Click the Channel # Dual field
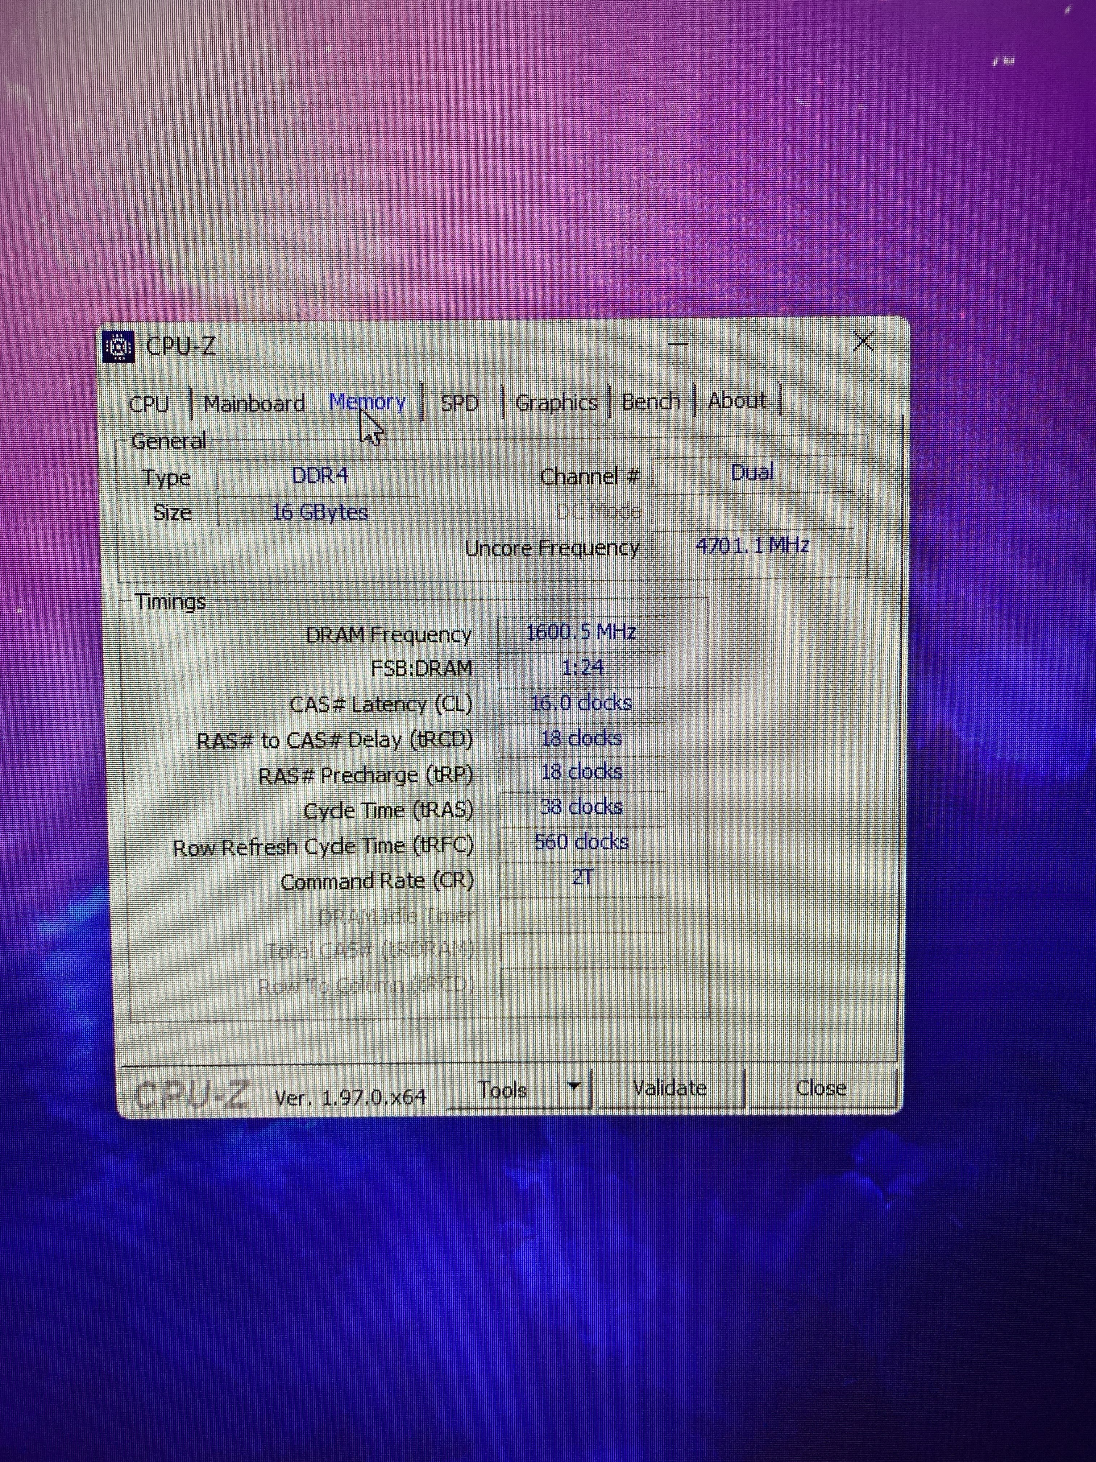Image resolution: width=1096 pixels, height=1462 pixels. (x=752, y=473)
